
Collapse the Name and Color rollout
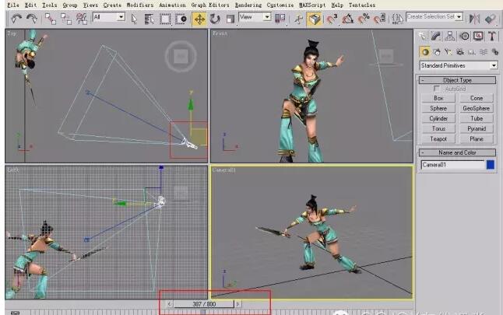tap(457, 152)
